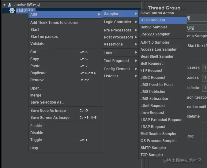Image resolution: width=207 pixels, height=168 pixels.
Task: Collapse the Jmeter测试计划 tree node
Action: pyautogui.click(x=4, y=5)
